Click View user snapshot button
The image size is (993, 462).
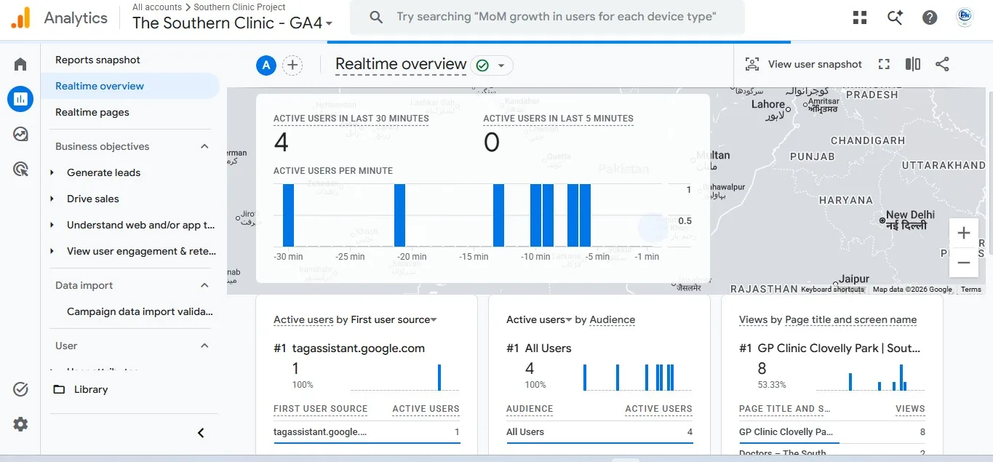(804, 64)
